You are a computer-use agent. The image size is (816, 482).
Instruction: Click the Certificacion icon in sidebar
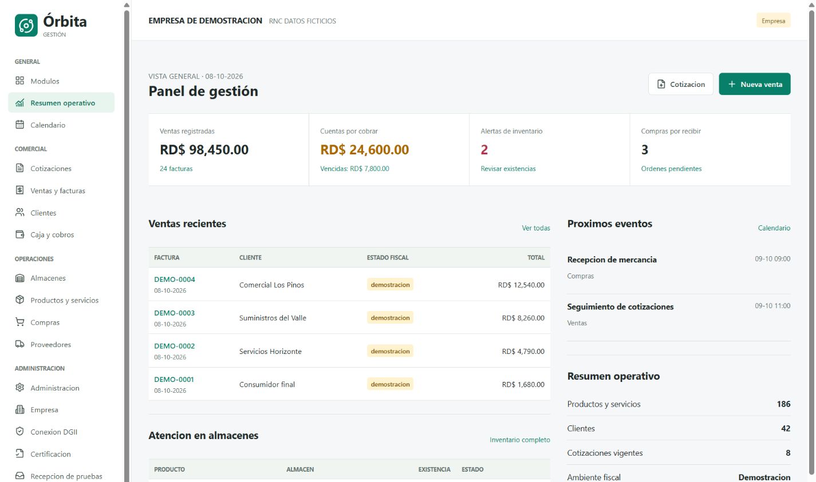pos(19,454)
